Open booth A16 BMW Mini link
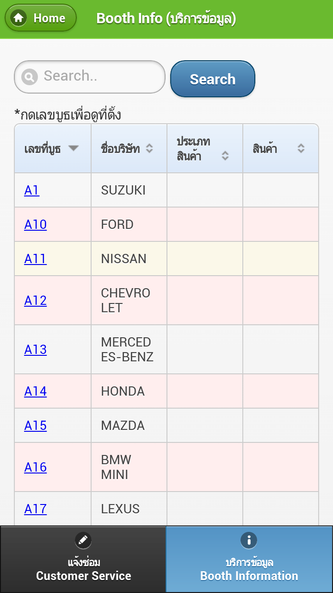 click(36, 467)
